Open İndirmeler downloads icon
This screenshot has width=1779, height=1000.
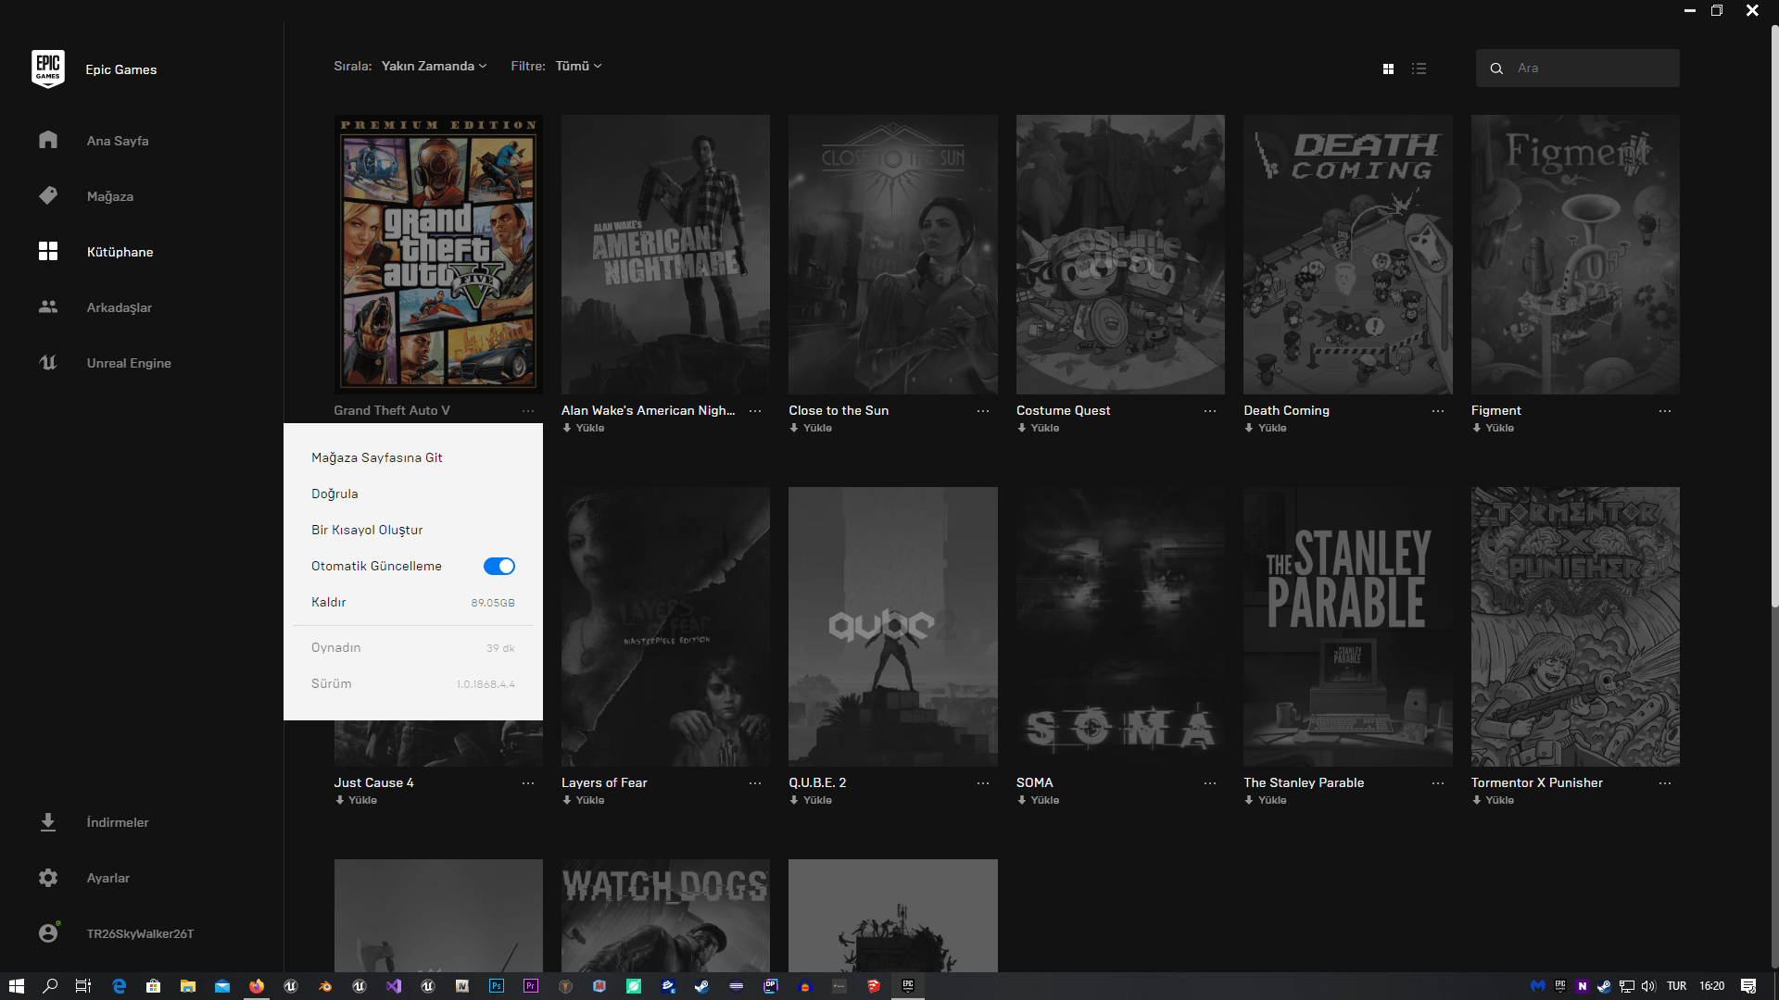tap(48, 821)
